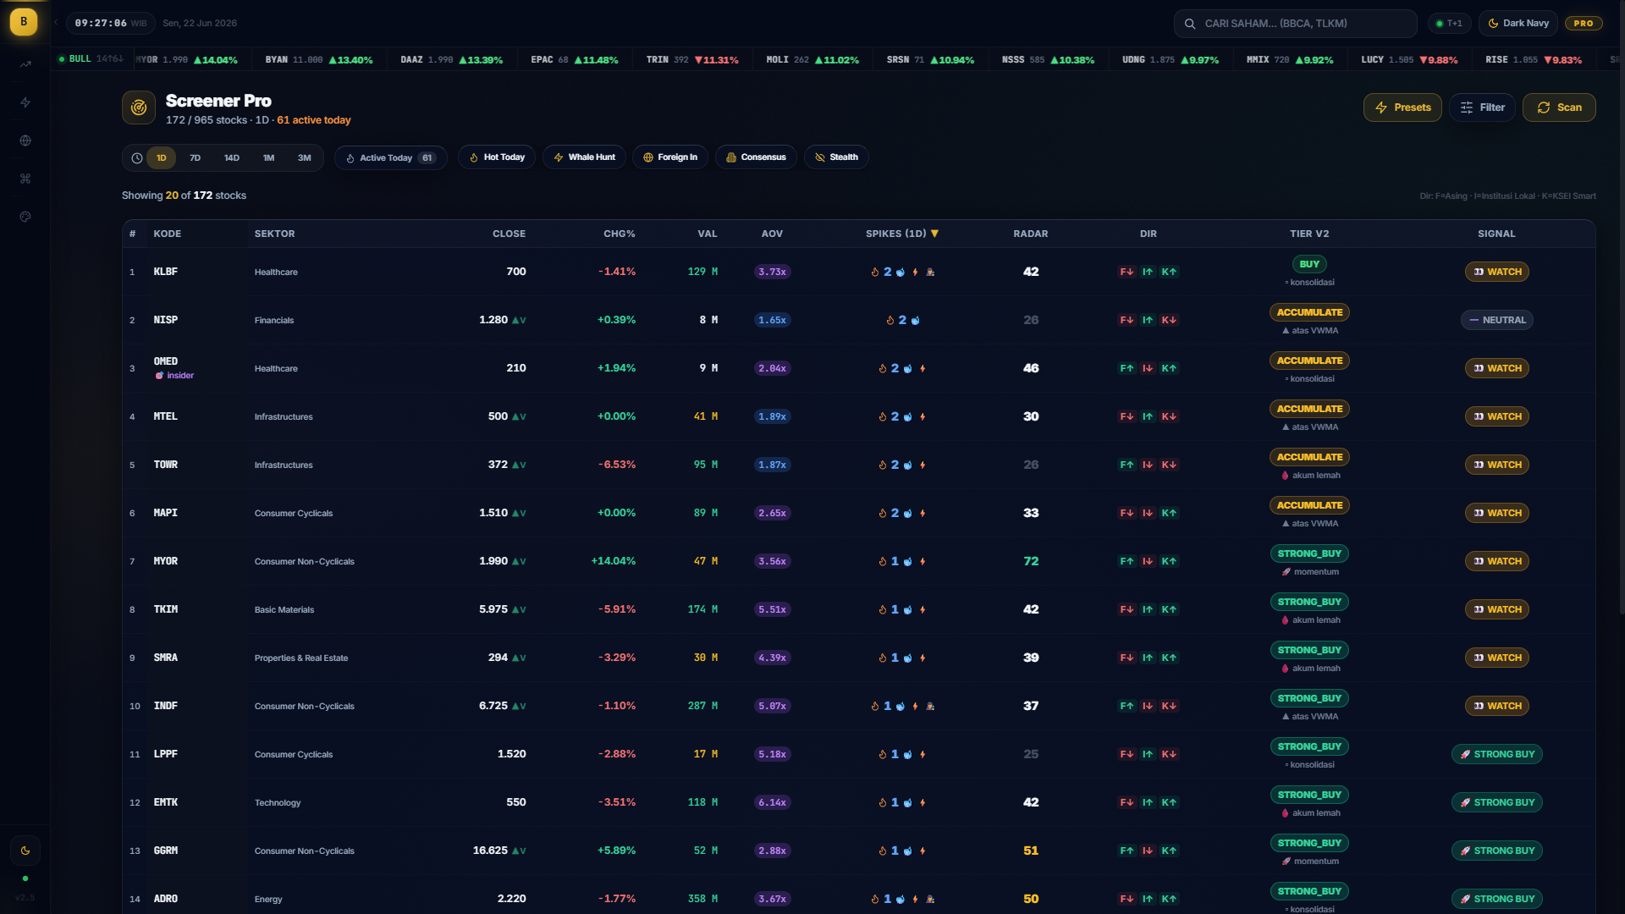This screenshot has width=1625, height=914.
Task: Open the KLBF stock row
Action: pyautogui.click(x=858, y=272)
